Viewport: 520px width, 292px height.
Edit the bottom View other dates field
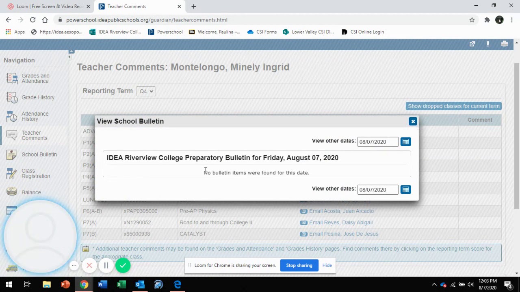(377, 189)
